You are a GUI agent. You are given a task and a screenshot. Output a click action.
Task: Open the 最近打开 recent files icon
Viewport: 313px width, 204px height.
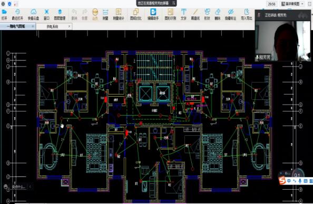pyautogui.click(x=17, y=12)
